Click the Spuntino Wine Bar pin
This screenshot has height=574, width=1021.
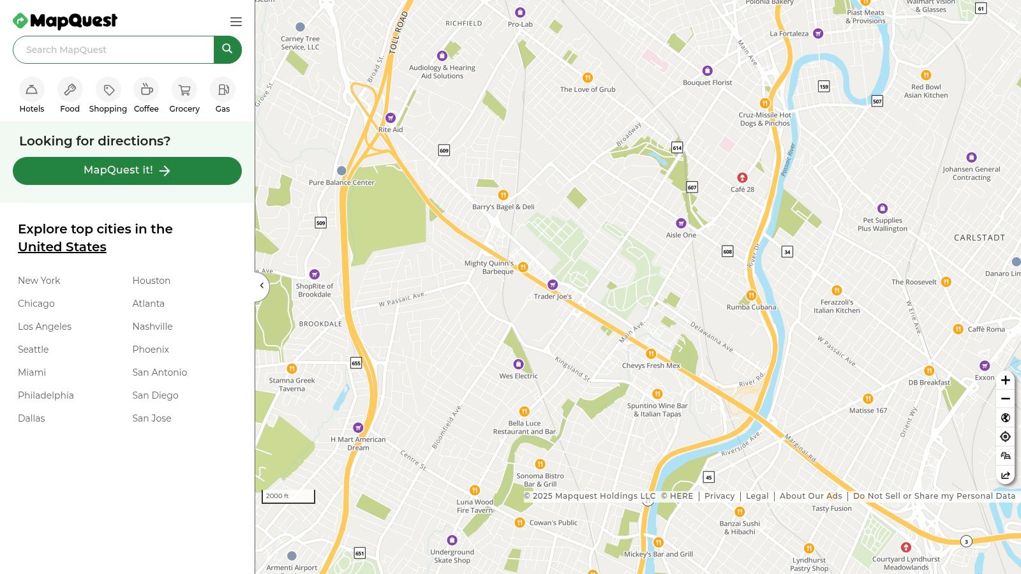click(x=657, y=394)
